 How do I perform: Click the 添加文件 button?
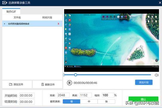tap(17, 84)
